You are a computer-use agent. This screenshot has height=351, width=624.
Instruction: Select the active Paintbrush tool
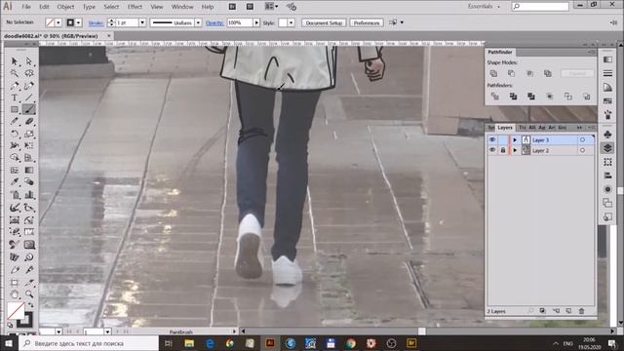tap(29, 109)
